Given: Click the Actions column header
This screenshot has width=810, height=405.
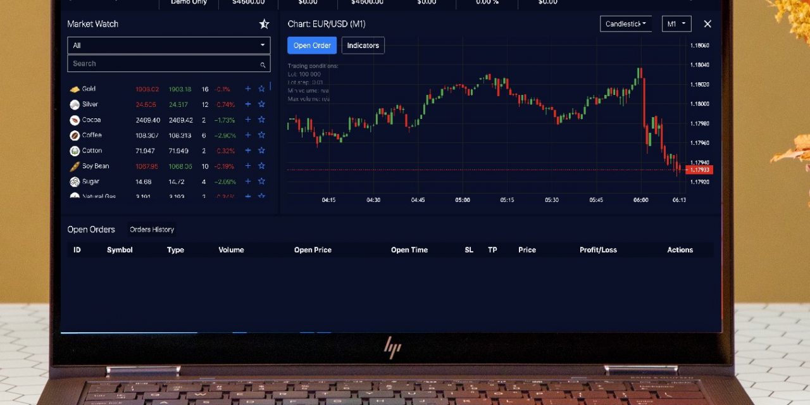Looking at the screenshot, I should (x=680, y=250).
